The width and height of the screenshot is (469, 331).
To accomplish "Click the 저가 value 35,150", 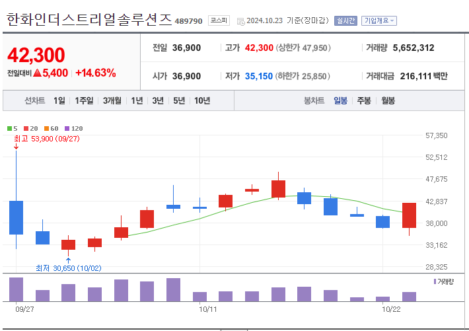I will pyautogui.click(x=259, y=77).
